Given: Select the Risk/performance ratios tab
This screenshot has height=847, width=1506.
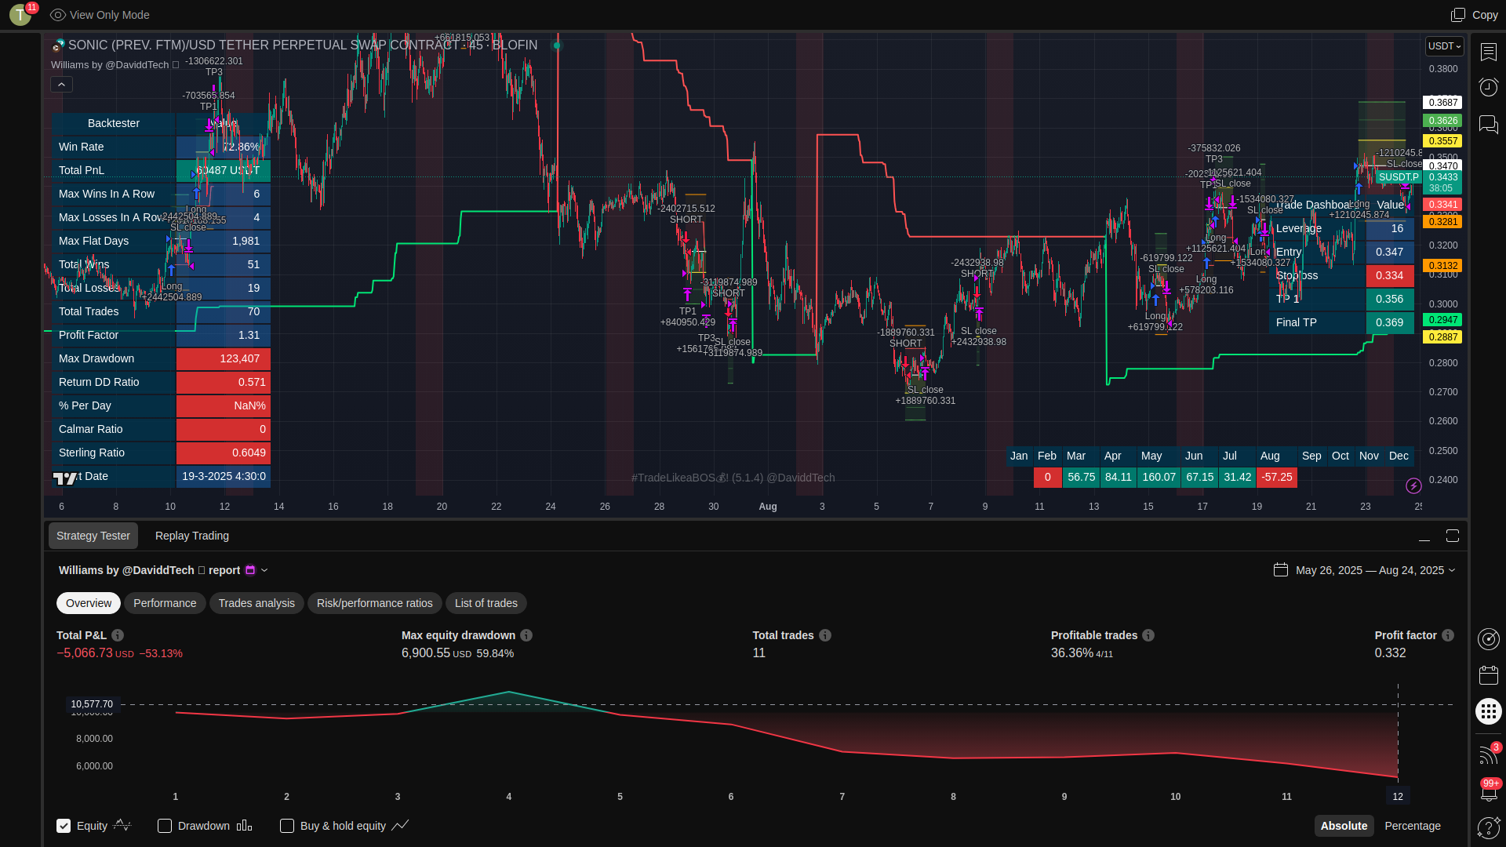Looking at the screenshot, I should 375,603.
